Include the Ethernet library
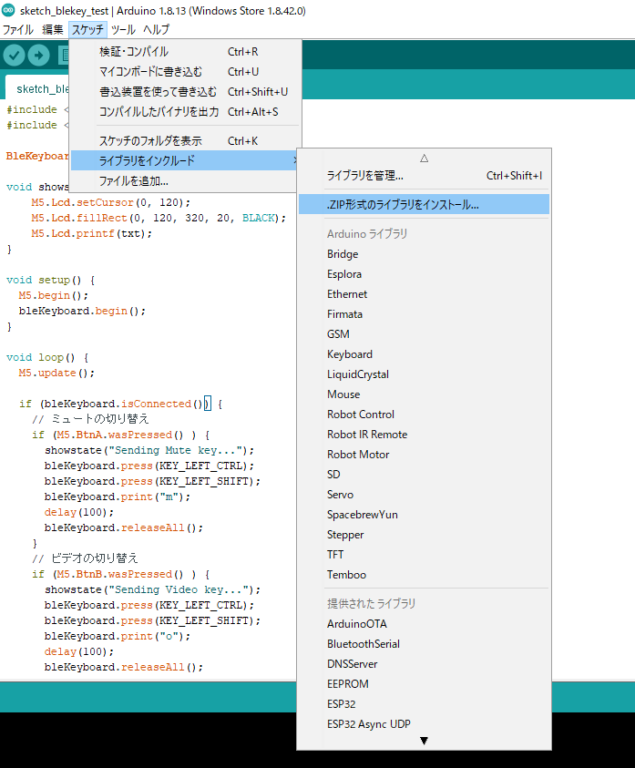 (x=424, y=294)
